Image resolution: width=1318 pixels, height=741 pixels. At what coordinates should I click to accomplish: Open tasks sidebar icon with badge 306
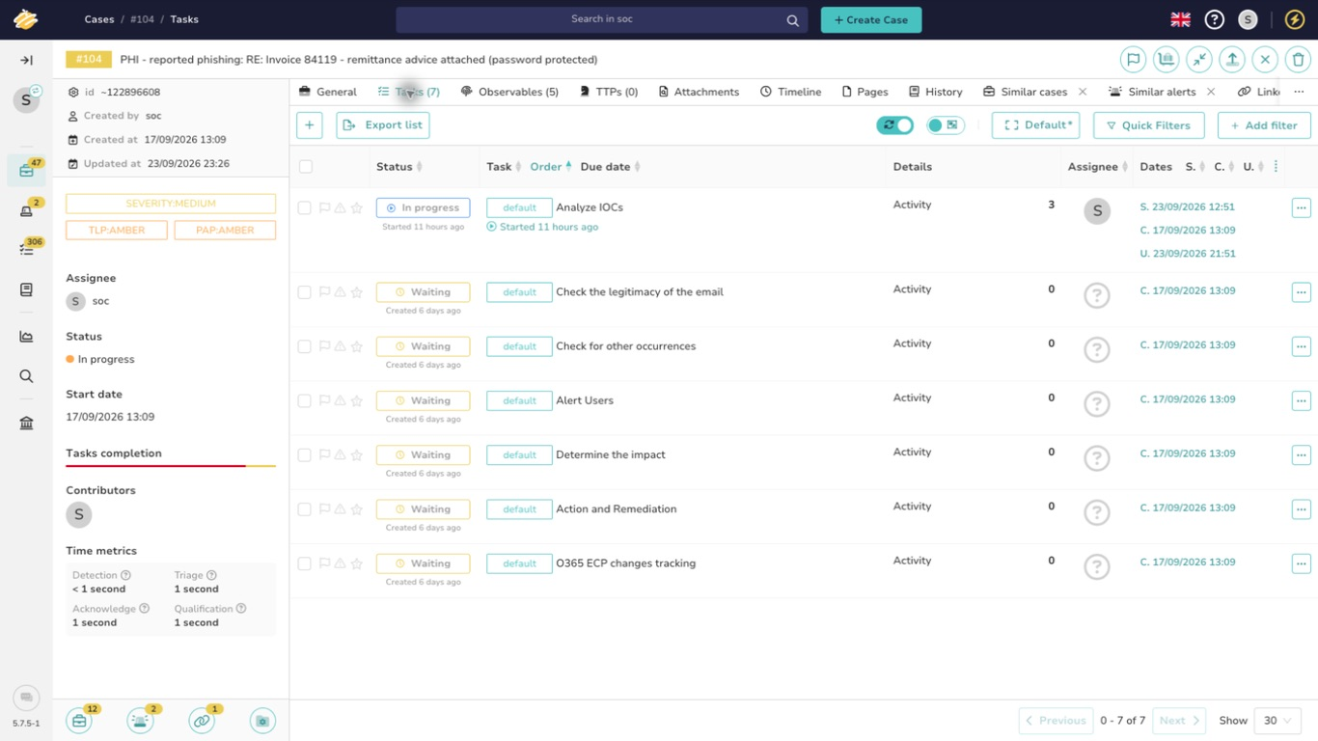[x=26, y=249]
